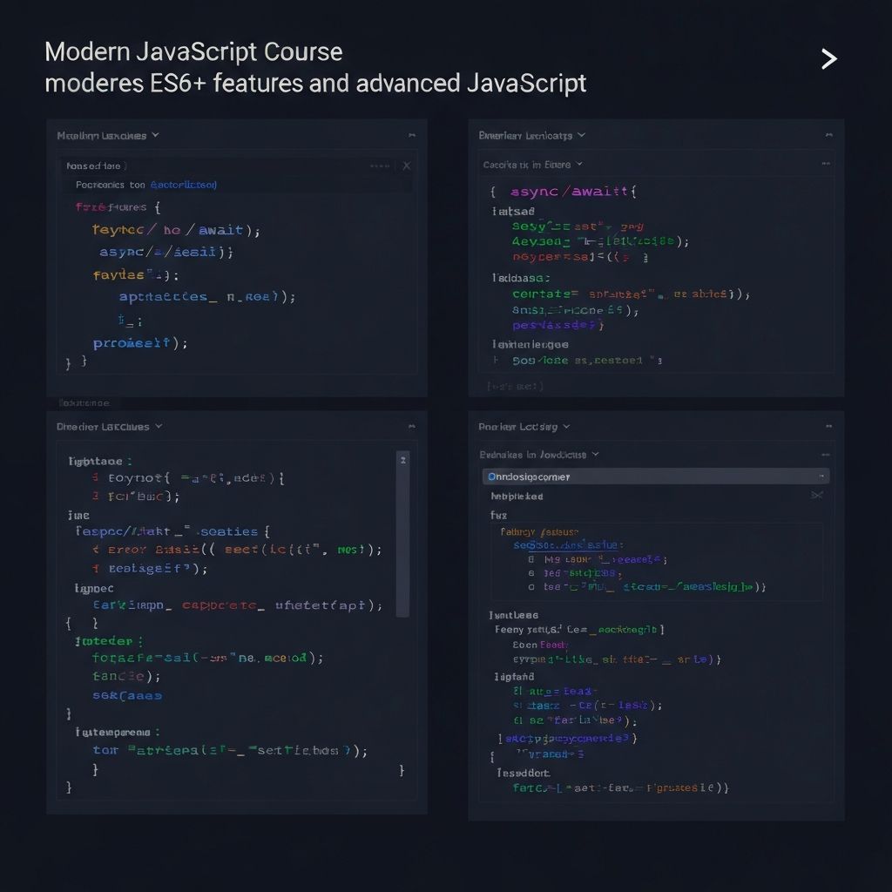Click the X icon next to the highlighted field

point(406,165)
